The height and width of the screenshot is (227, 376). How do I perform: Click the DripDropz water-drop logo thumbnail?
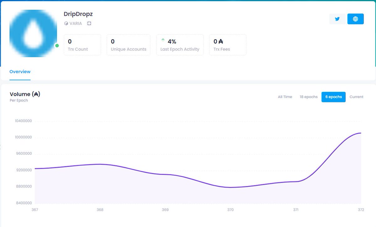click(33, 33)
